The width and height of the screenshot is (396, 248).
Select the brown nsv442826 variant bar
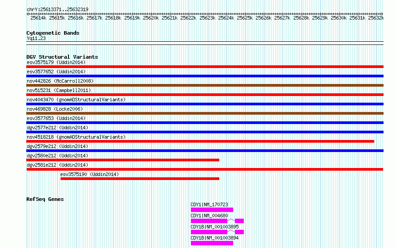205,85
